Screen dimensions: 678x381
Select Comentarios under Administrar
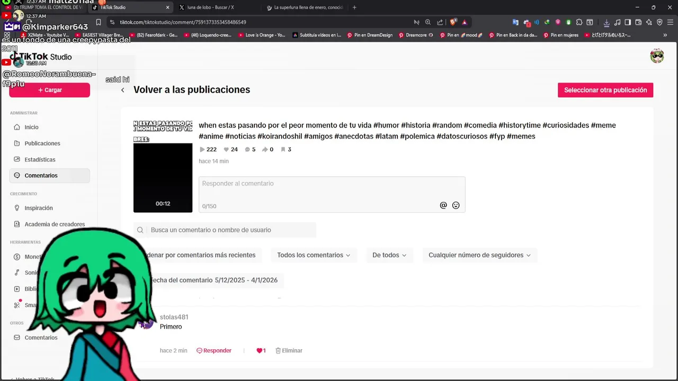pos(49,175)
